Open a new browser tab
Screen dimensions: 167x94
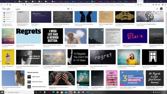tap(147, 2)
